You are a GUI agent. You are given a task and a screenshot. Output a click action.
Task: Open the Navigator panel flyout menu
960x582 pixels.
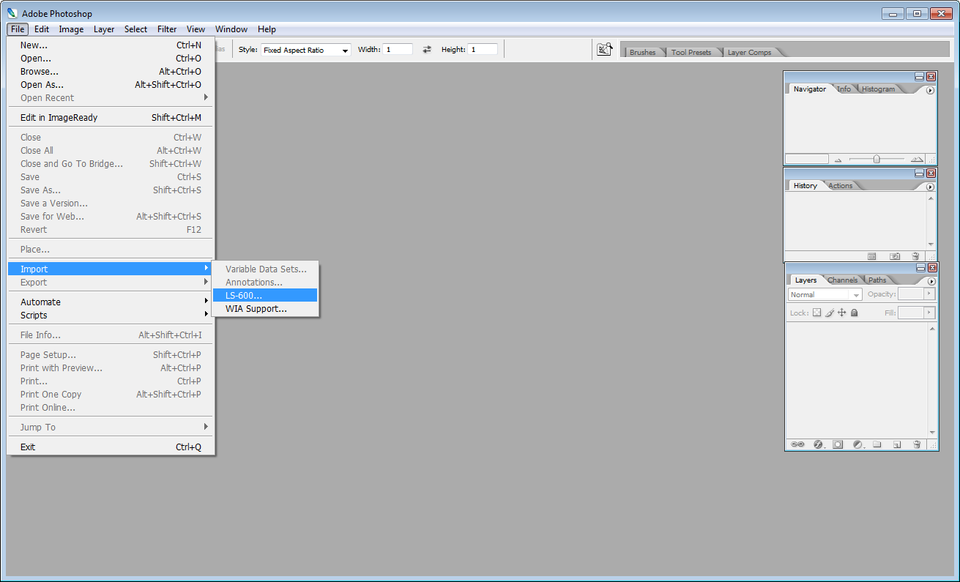point(931,90)
